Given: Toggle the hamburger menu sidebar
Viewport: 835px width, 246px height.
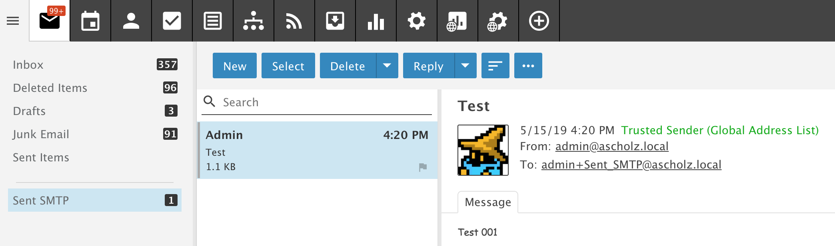Looking at the screenshot, I should click(13, 21).
